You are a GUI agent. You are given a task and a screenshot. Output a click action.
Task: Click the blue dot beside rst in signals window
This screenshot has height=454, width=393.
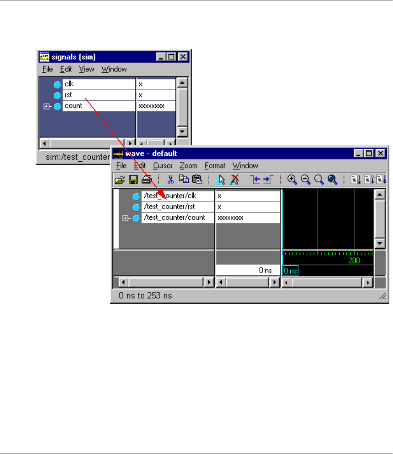(57, 95)
